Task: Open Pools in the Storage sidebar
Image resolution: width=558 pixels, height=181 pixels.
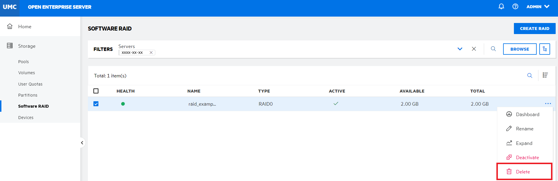Action: (x=23, y=62)
